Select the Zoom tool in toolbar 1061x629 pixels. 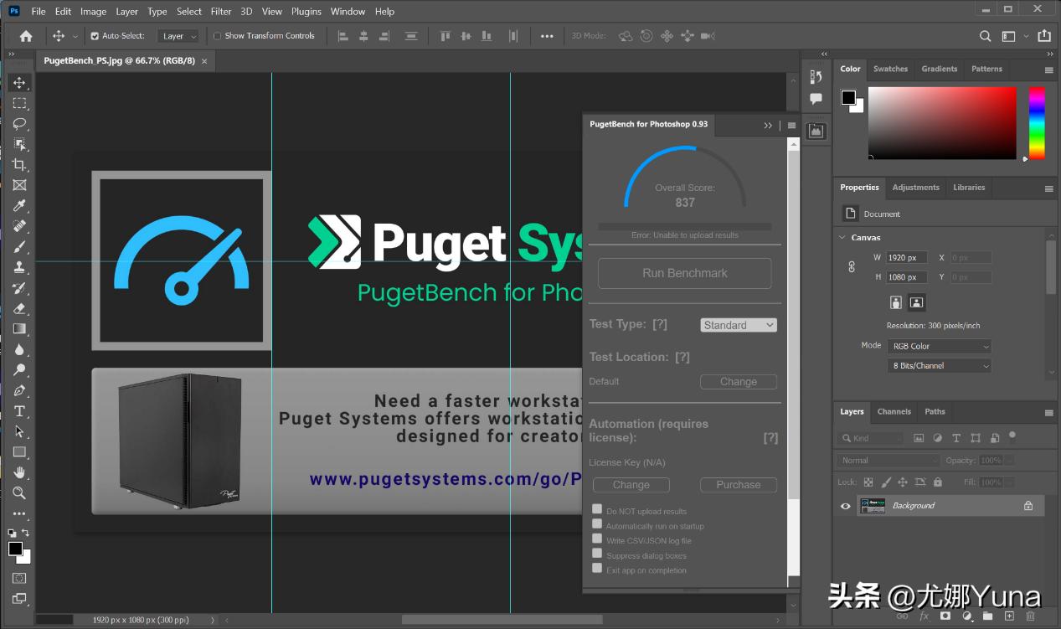[19, 493]
